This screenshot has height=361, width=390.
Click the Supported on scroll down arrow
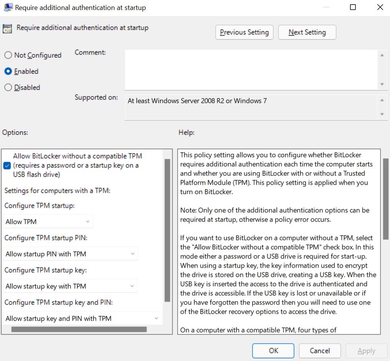click(382, 114)
